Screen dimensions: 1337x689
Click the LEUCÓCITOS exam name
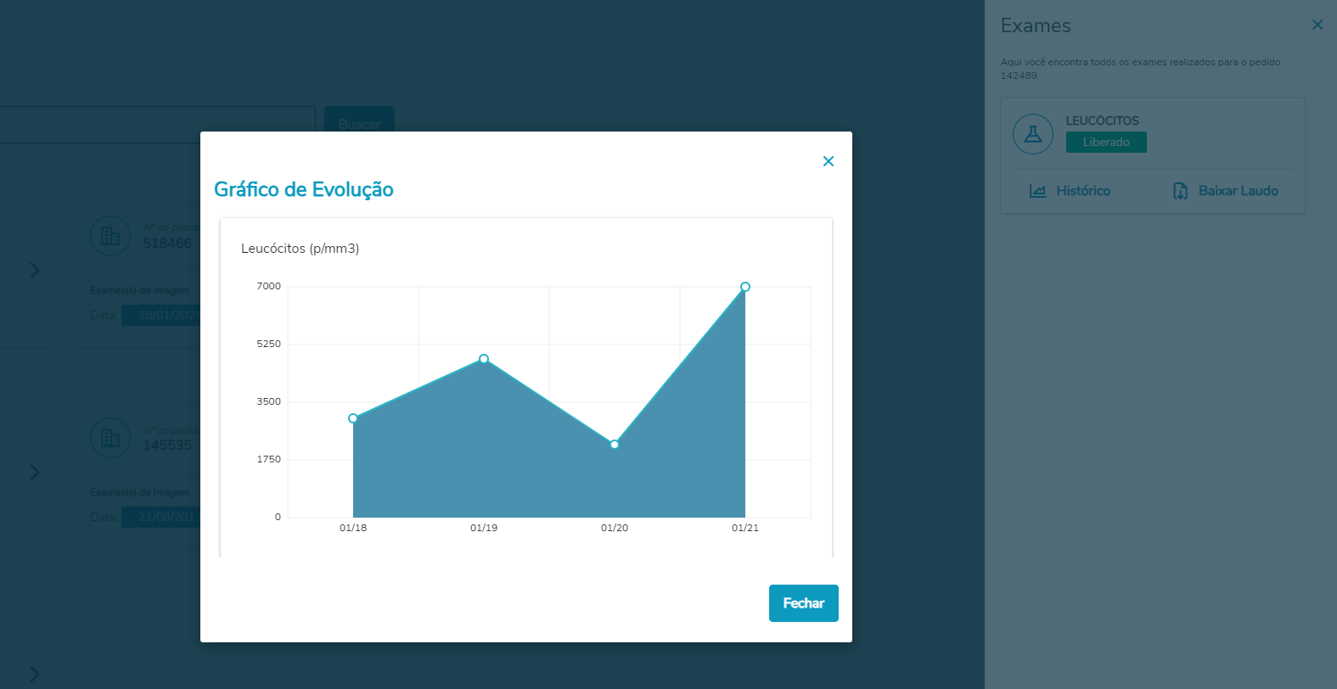1103,120
